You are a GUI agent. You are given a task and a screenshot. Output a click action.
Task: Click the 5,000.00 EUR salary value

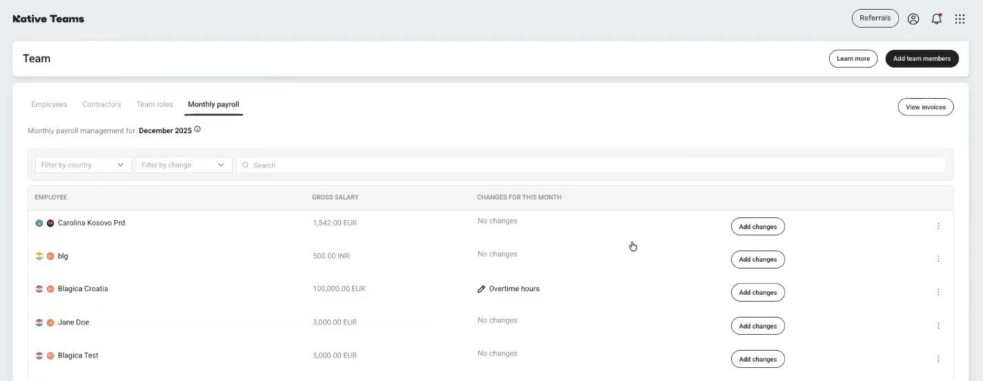335,355
